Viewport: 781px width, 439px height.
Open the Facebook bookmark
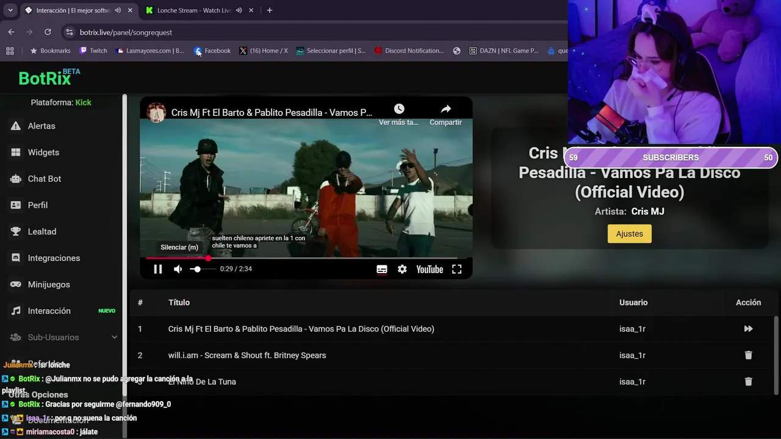212,51
